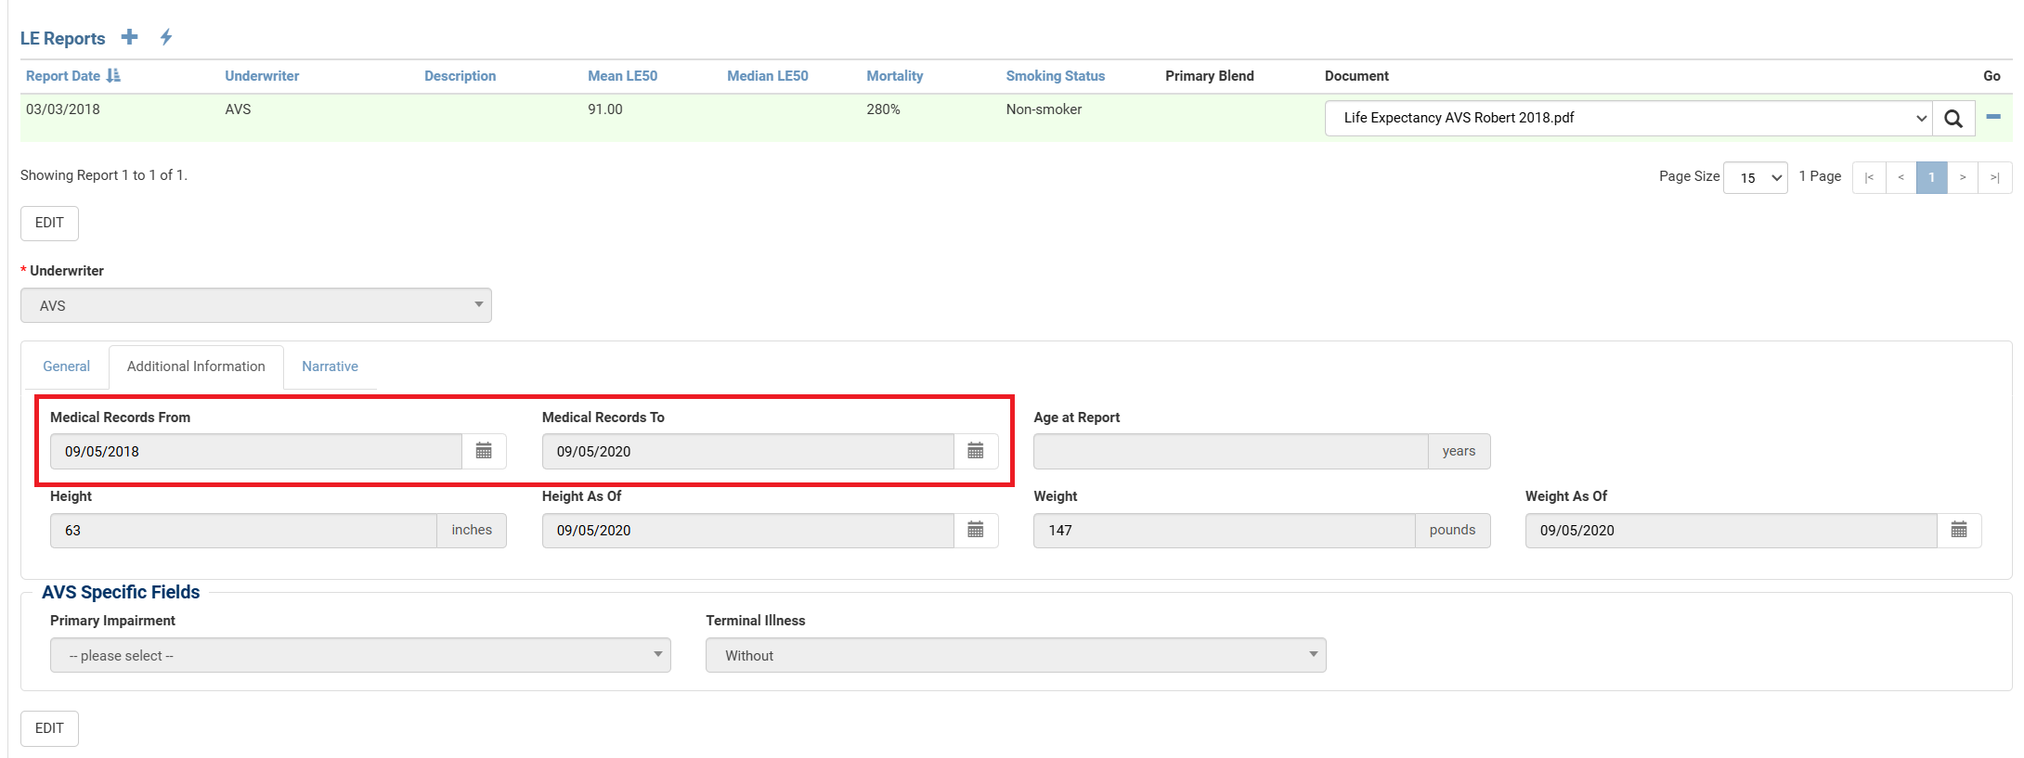This screenshot has width=2024, height=758.
Task: Click the plus icon next to LE Reports
Action: 130,37
